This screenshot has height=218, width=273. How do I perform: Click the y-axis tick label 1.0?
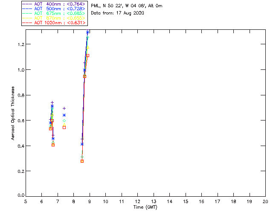click(21, 70)
